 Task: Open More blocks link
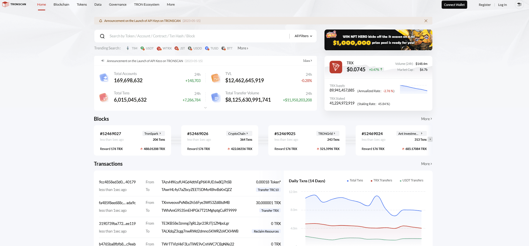(x=426, y=119)
